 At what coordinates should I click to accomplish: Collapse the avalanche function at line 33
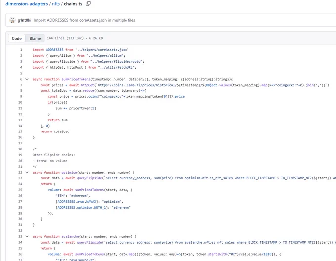(x=27, y=237)
